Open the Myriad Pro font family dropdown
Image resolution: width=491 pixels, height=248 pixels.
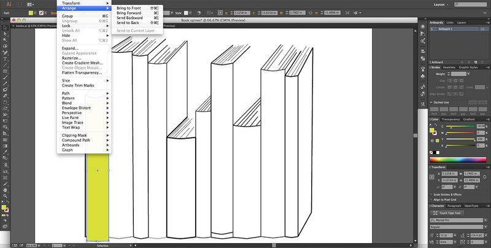click(485, 219)
